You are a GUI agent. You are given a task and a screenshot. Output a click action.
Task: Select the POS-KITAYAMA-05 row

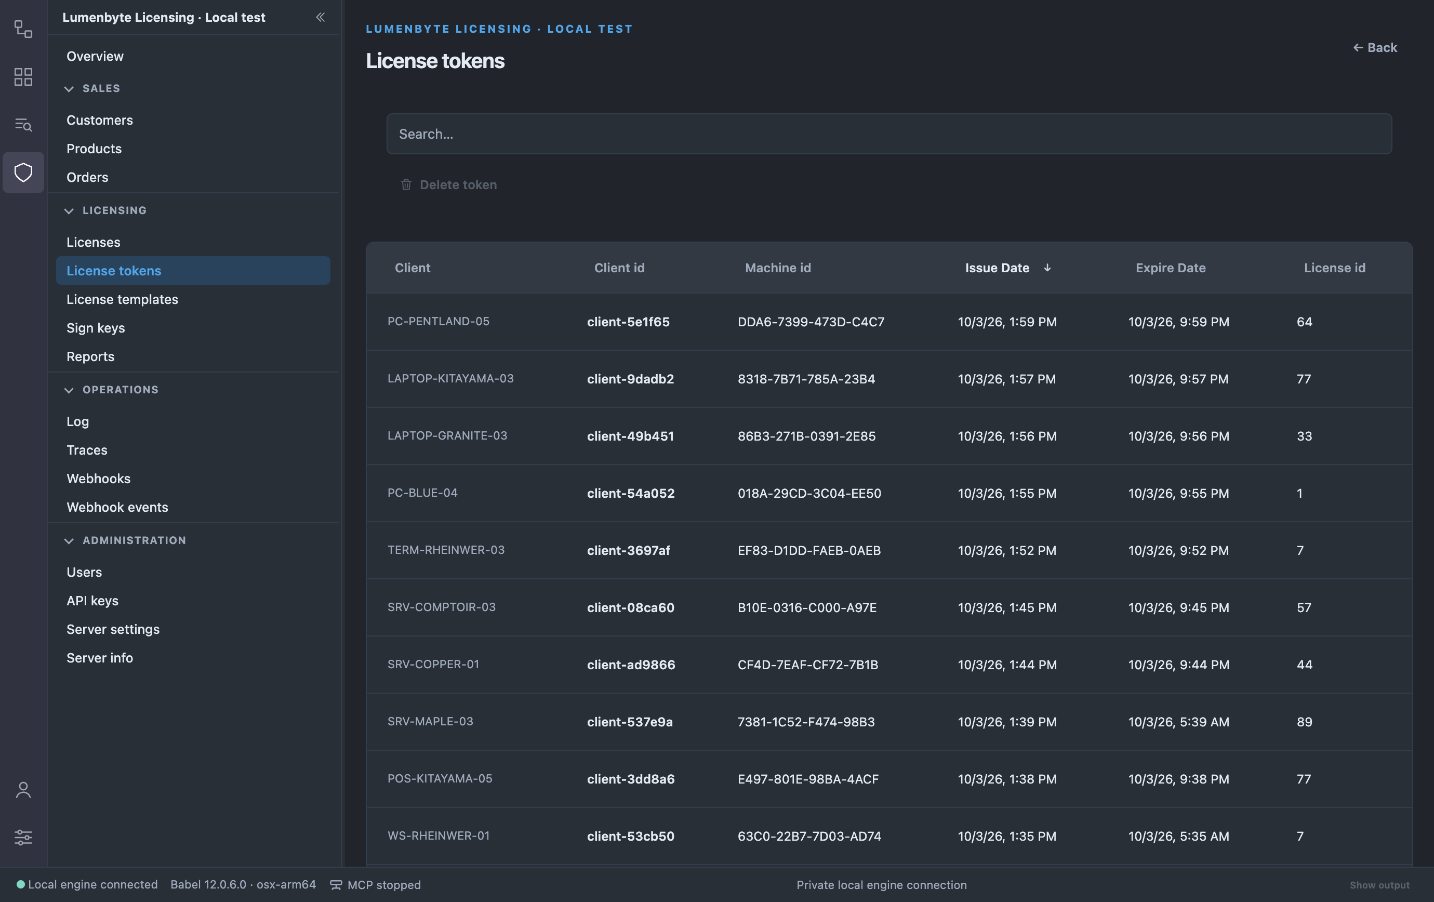coord(889,779)
